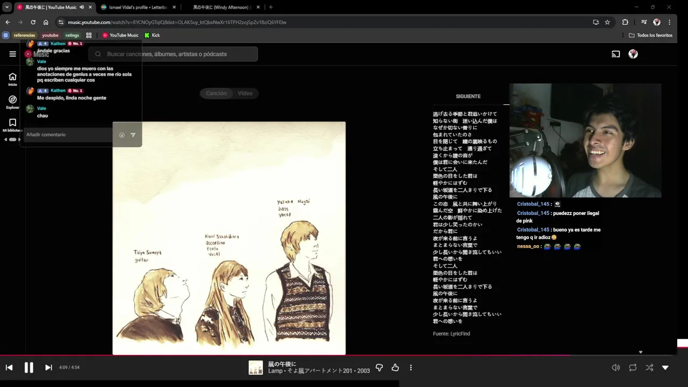Open the media control toolbar icon
This screenshot has width=688, height=387.
pos(643,22)
